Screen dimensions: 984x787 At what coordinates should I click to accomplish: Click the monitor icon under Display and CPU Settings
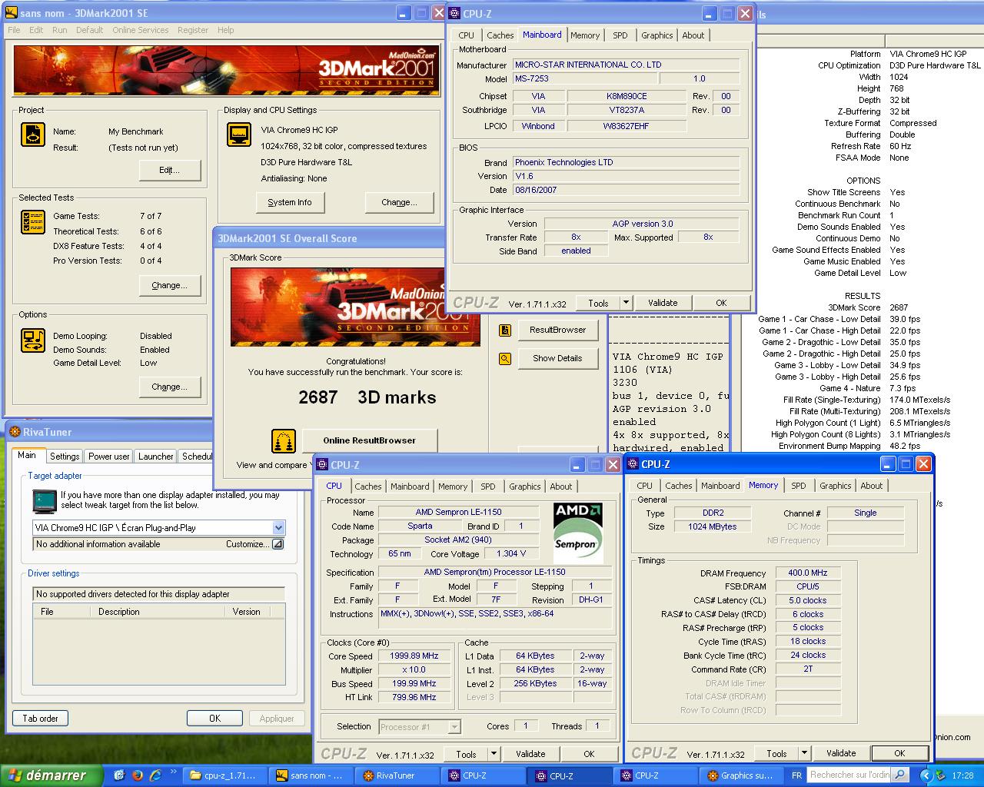[x=239, y=134]
